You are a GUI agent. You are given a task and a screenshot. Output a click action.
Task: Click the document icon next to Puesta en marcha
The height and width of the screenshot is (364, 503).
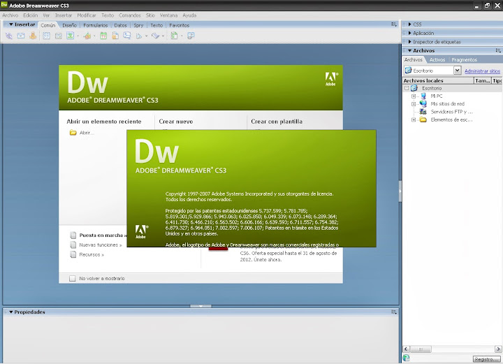click(73, 235)
